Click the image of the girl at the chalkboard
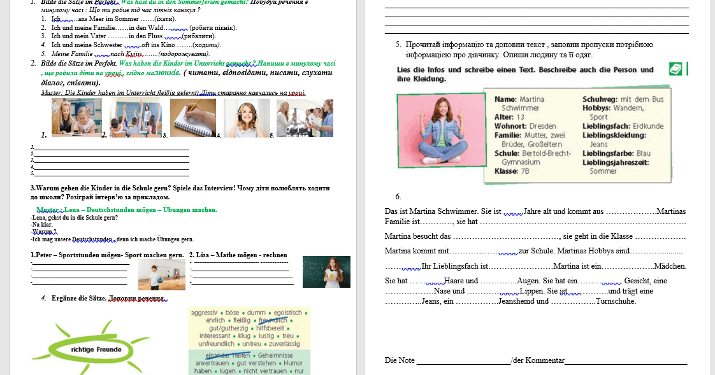Viewport: 715px width, 375px height. point(326,271)
